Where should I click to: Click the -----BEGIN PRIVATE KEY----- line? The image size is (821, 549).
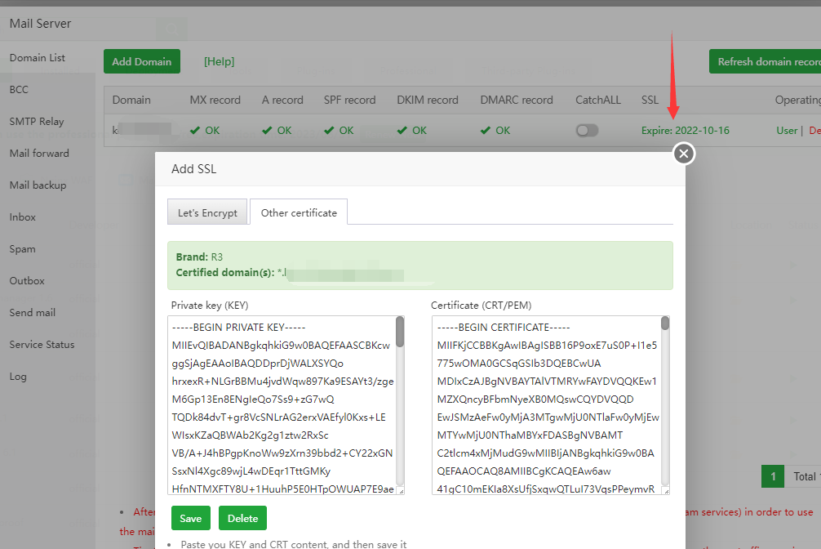(239, 328)
